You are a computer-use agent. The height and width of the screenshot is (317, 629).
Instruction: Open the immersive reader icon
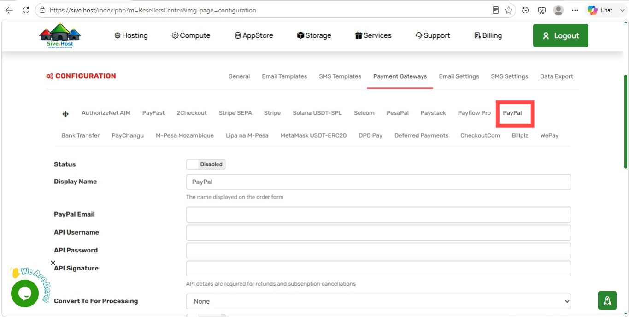[496, 10]
